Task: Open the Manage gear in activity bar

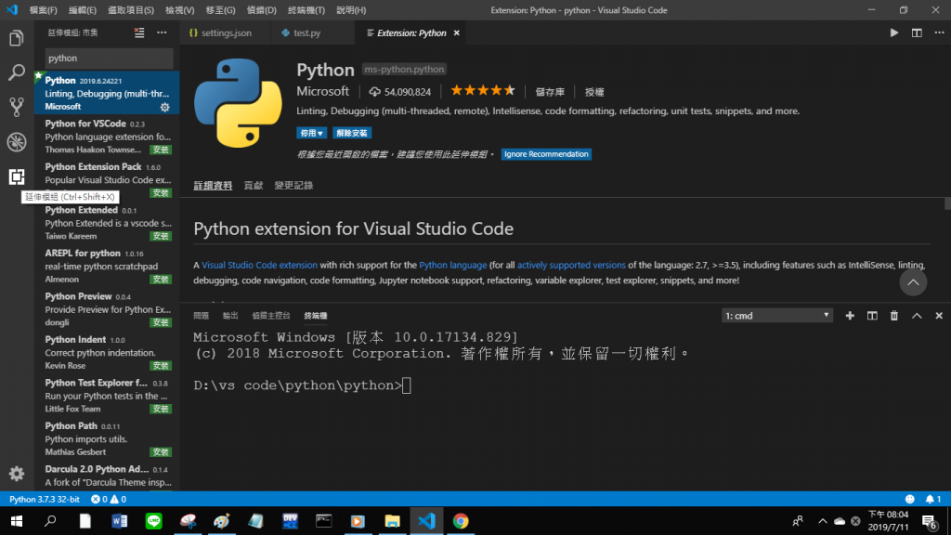Action: pos(17,473)
